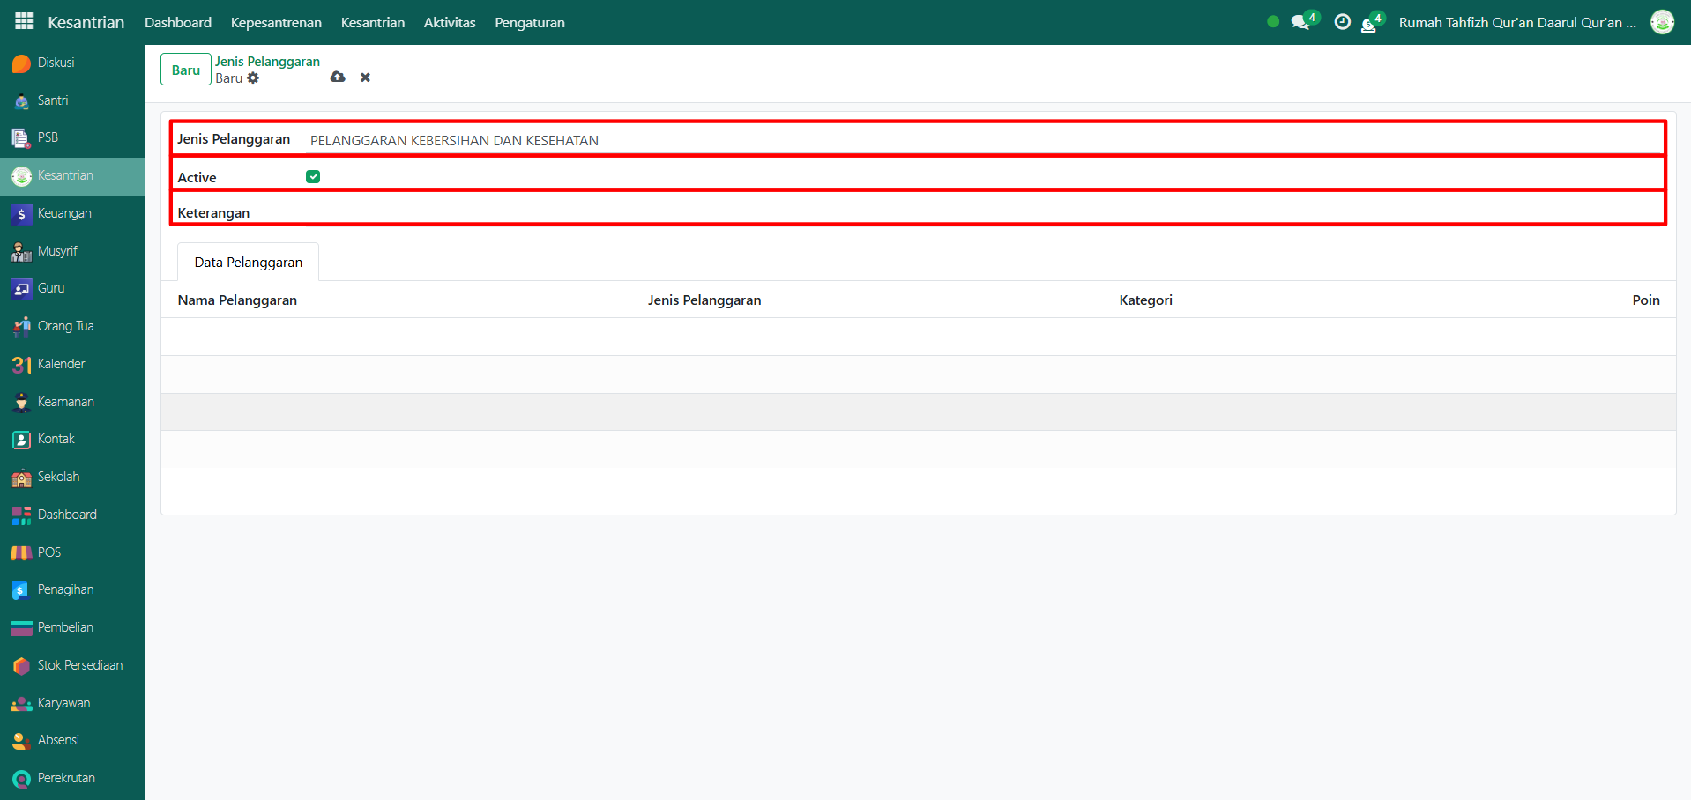
Task: Expand the Kepesantrenan menu
Action: point(276,22)
